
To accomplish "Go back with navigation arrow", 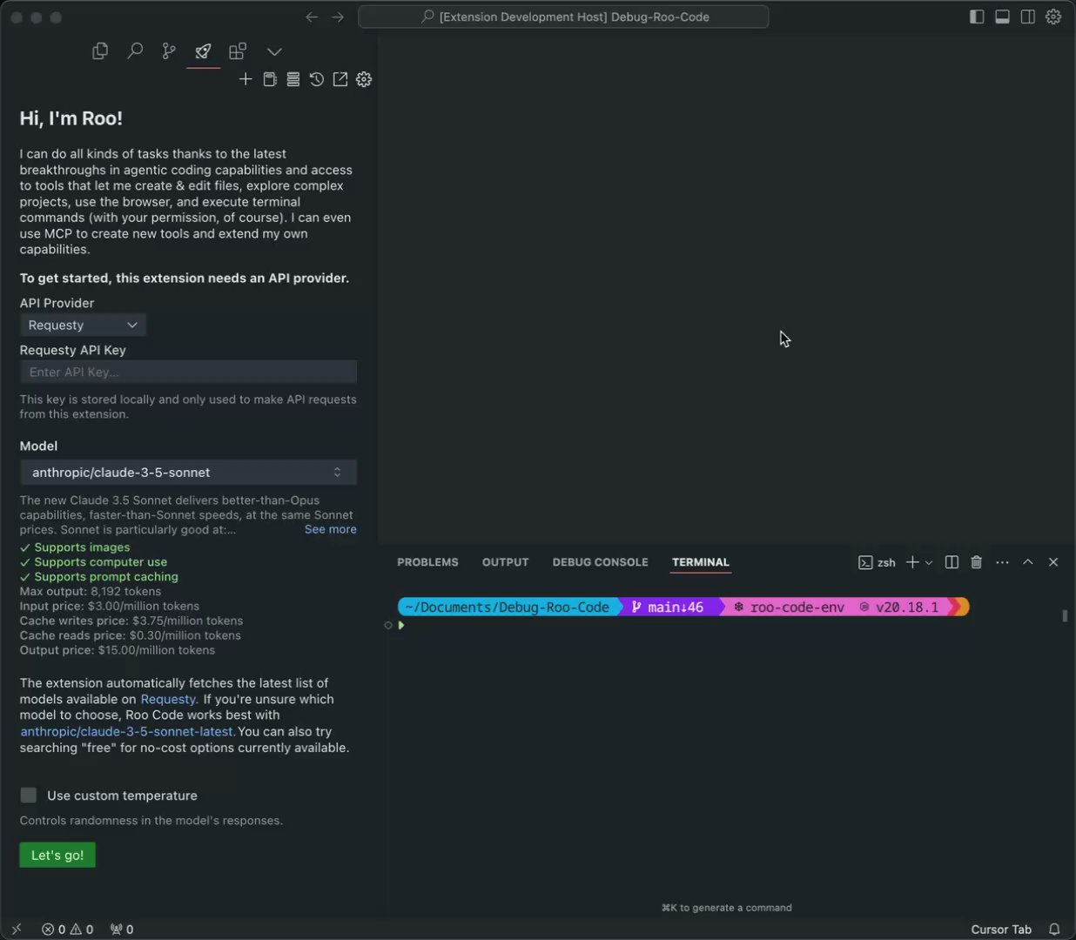I will pyautogui.click(x=312, y=17).
